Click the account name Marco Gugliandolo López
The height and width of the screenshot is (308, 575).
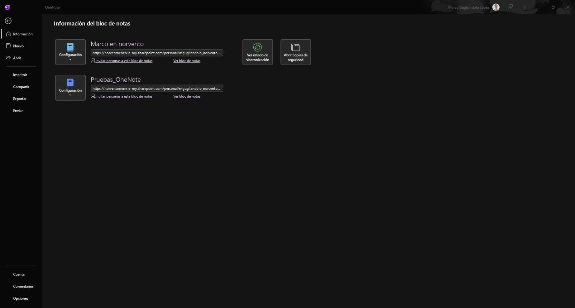468,7
